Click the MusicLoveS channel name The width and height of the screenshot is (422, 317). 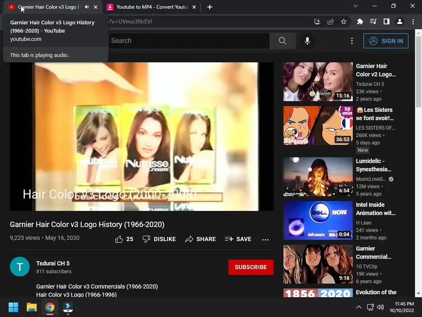pos(371,179)
